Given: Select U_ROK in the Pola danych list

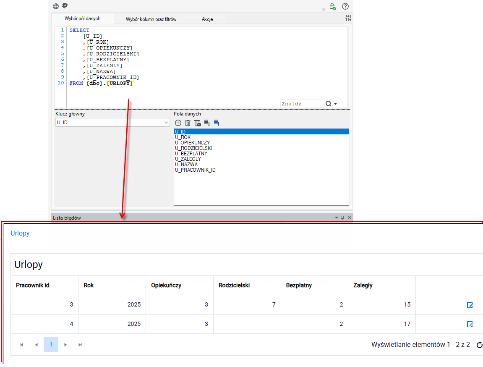Looking at the screenshot, I should 261,137.
